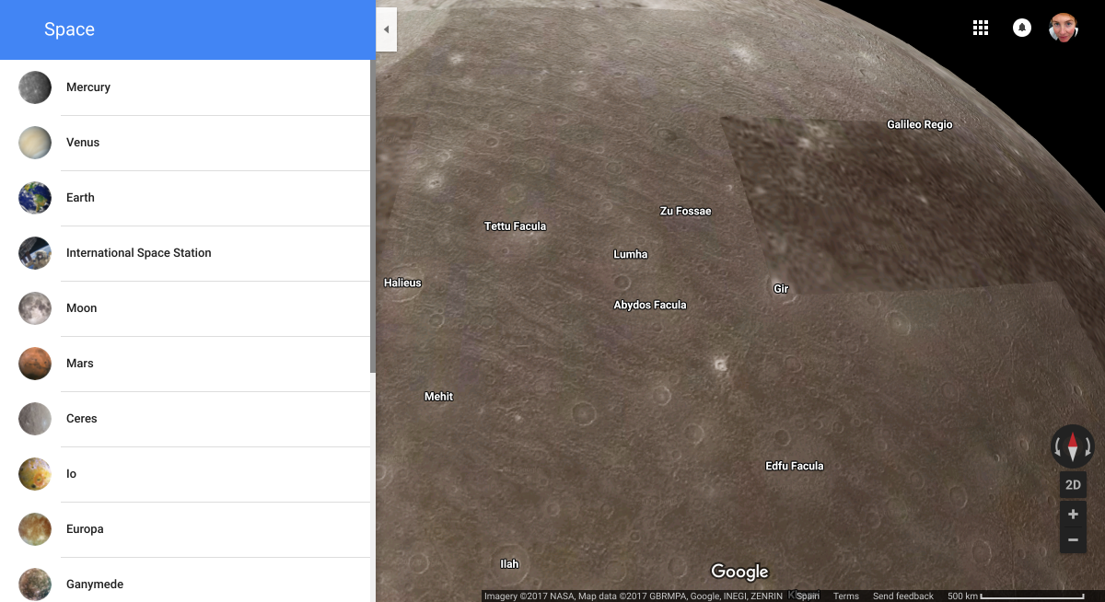Open Ceres from the planet sidebar
The width and height of the screenshot is (1105, 602).
(x=81, y=419)
